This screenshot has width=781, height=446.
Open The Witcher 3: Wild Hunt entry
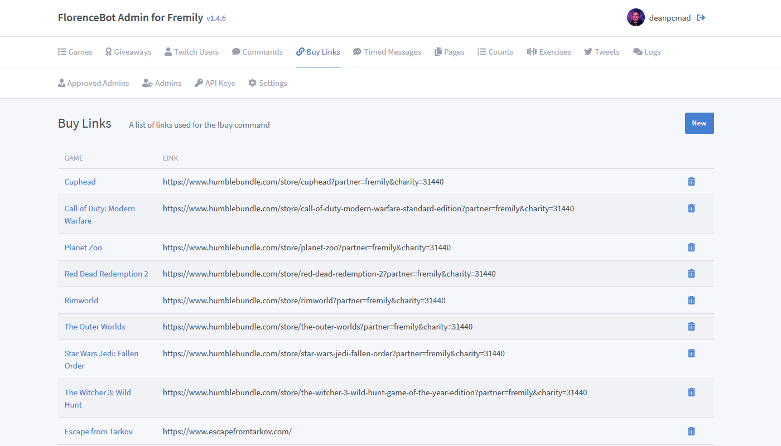click(98, 399)
